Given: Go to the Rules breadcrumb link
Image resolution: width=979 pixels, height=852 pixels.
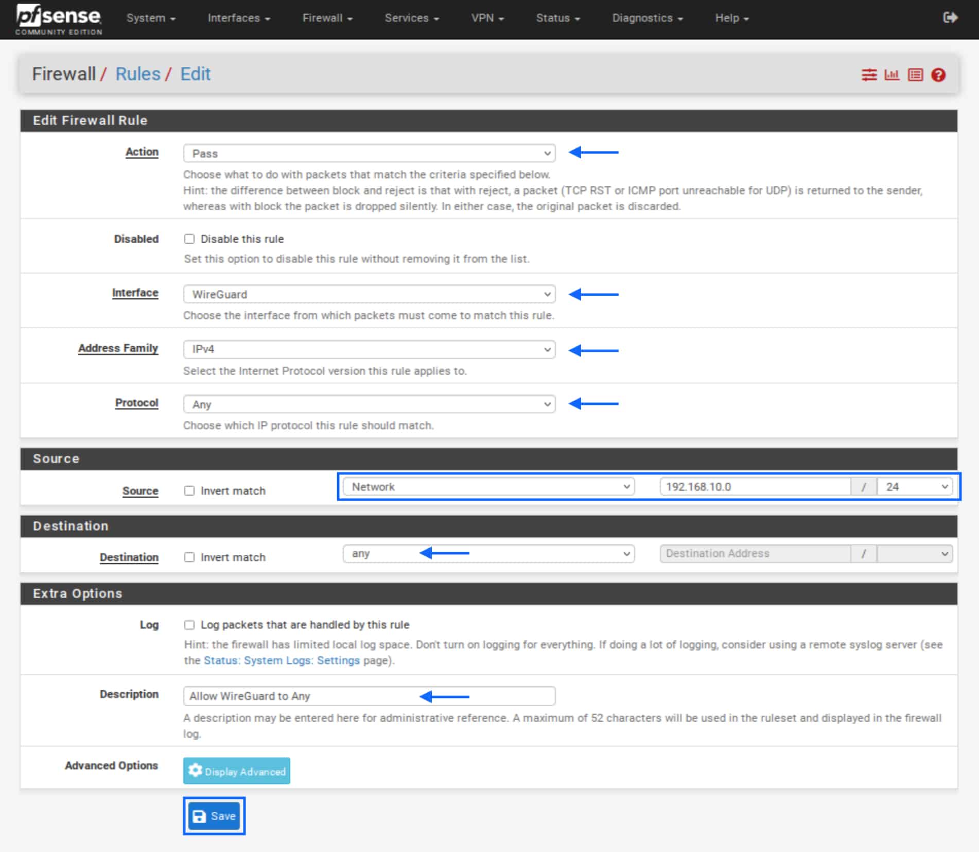Looking at the screenshot, I should pyautogui.click(x=138, y=74).
